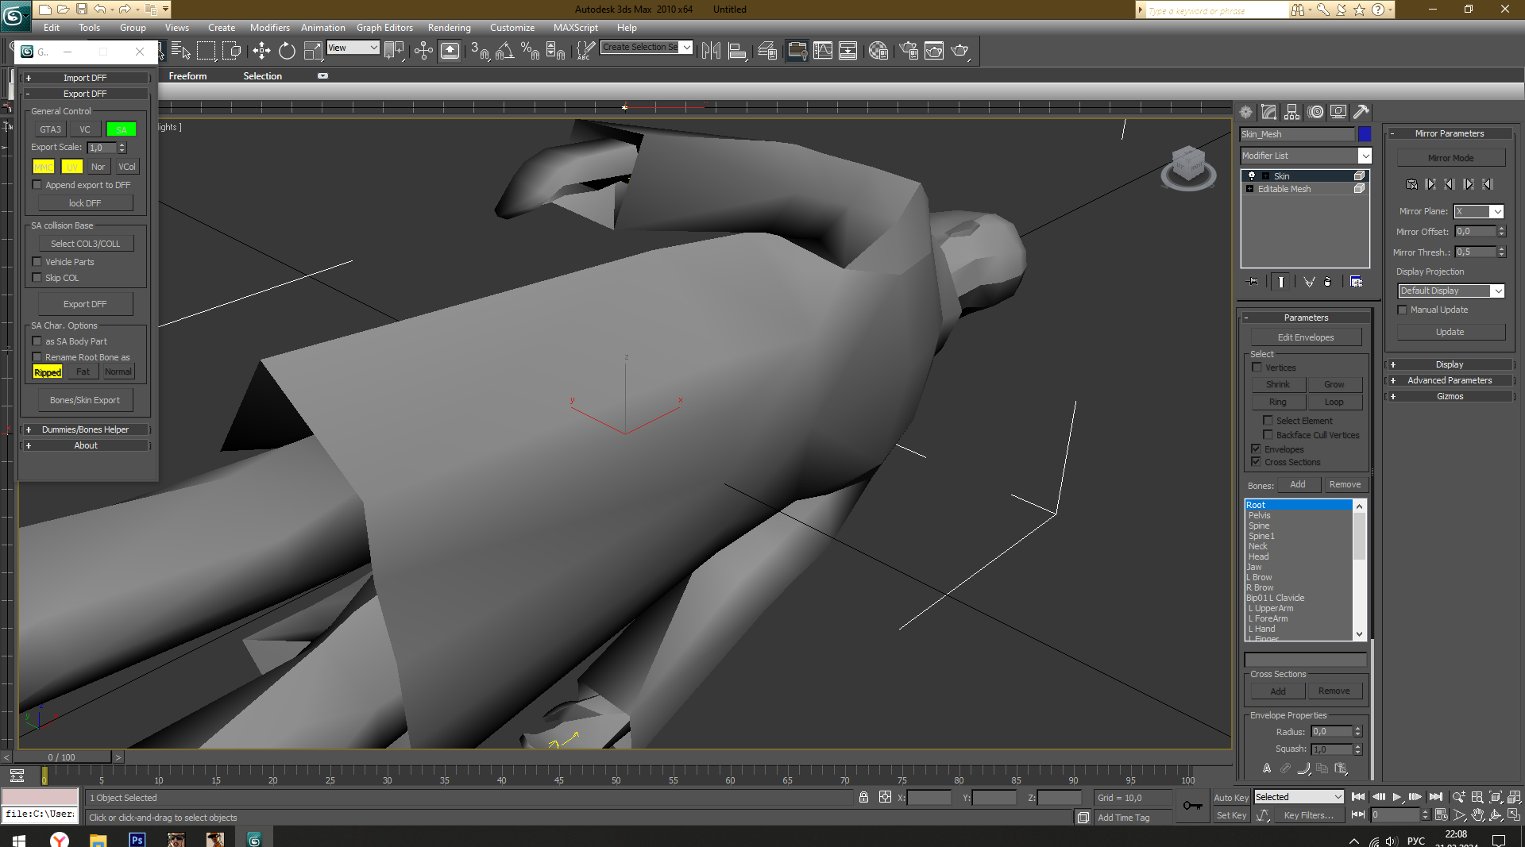Image resolution: width=1525 pixels, height=847 pixels.
Task: Expand the Advanced Parameters rollout
Action: coord(1449,381)
